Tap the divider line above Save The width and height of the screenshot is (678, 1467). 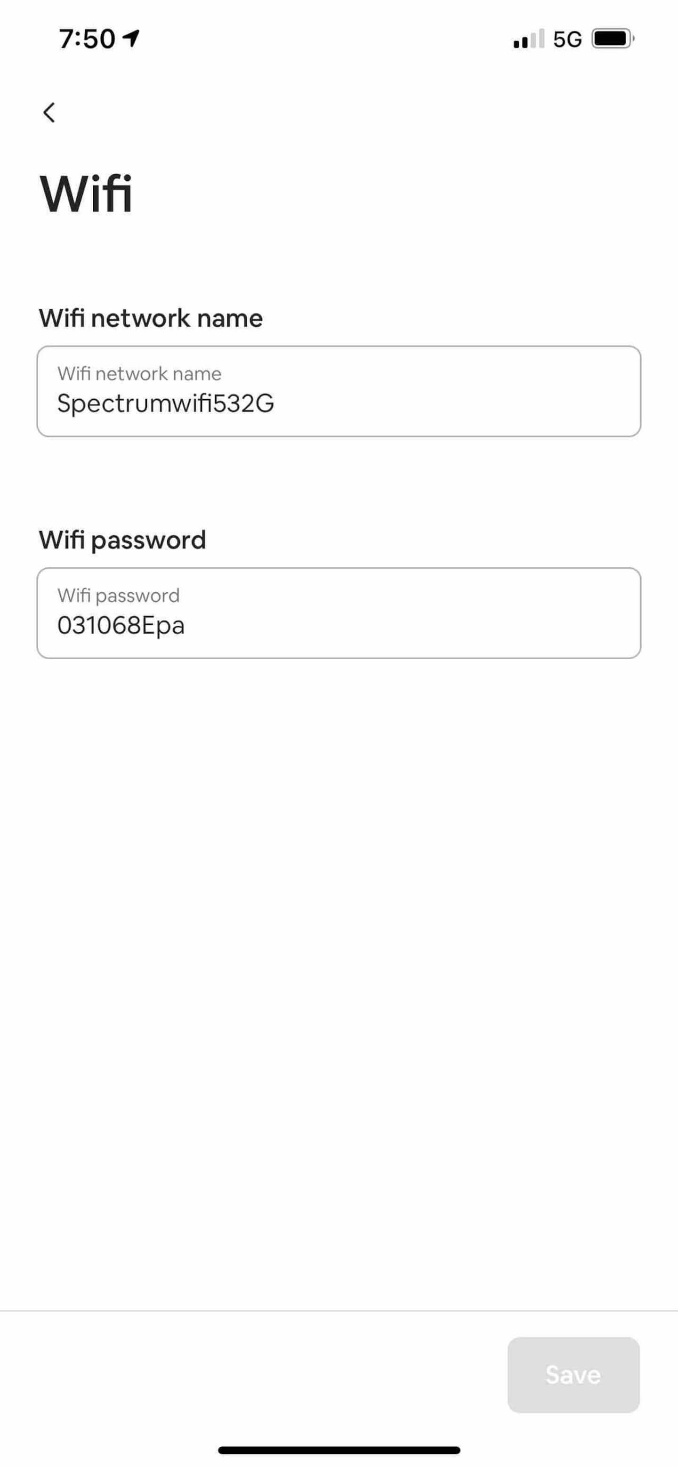[x=339, y=1310]
